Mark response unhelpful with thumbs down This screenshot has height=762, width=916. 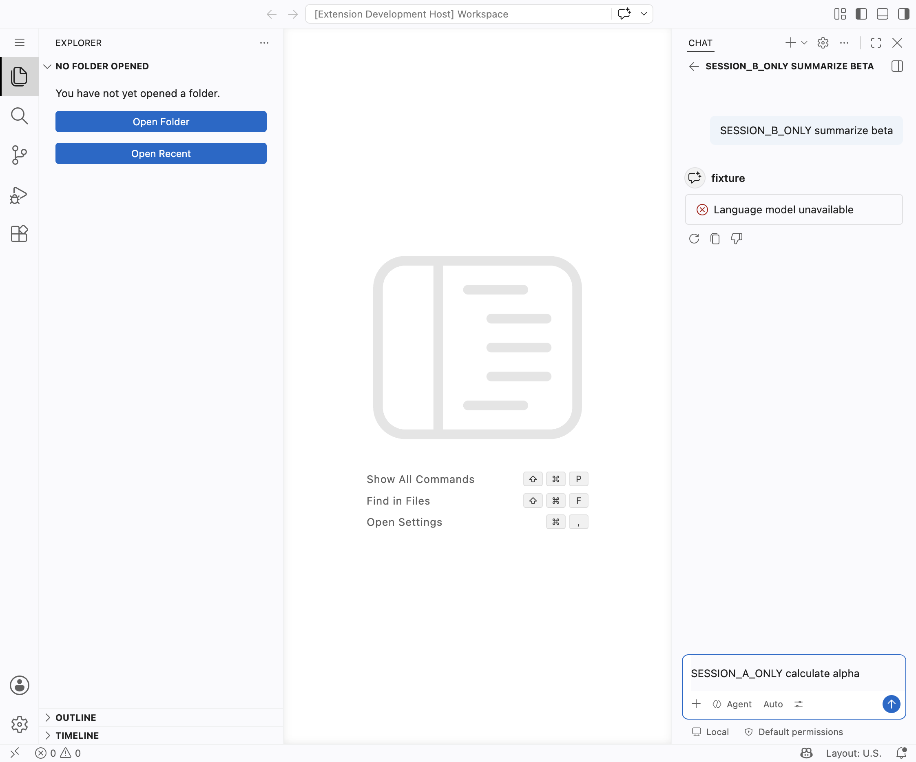pyautogui.click(x=736, y=239)
